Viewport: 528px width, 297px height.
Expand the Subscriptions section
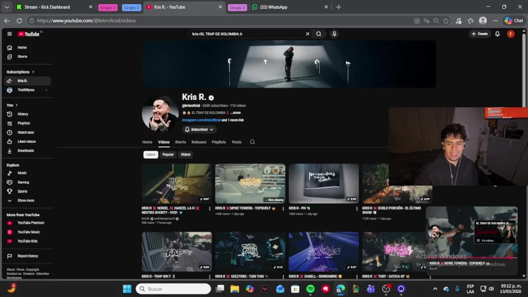(x=21, y=72)
